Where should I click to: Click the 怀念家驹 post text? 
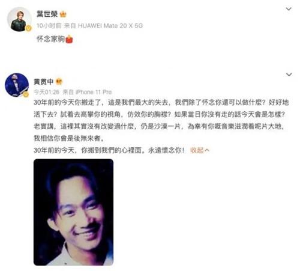click(51, 39)
